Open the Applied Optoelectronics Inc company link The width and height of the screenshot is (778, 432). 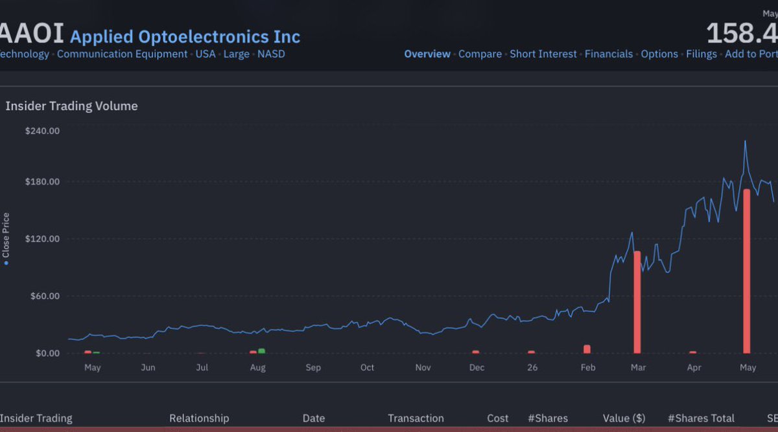tap(185, 36)
